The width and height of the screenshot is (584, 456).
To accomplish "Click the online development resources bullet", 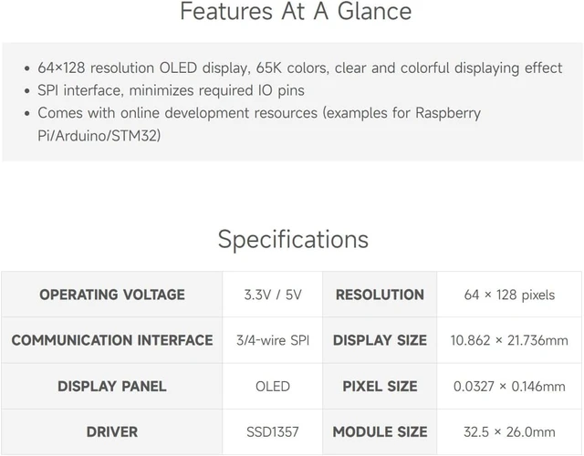I will pos(259,124).
